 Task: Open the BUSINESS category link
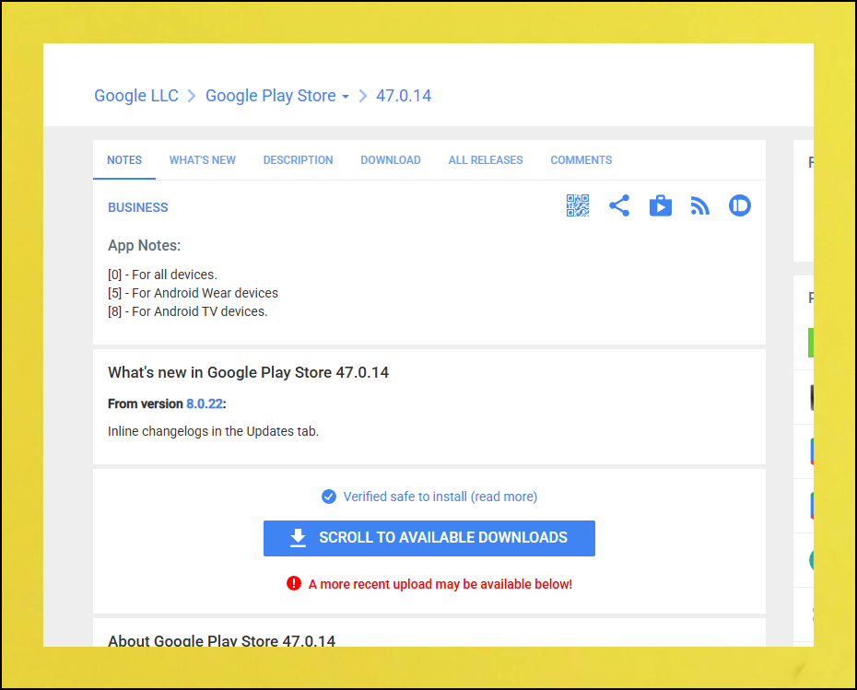click(137, 207)
